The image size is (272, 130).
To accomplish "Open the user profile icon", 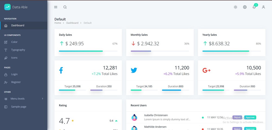I will 264,7.
